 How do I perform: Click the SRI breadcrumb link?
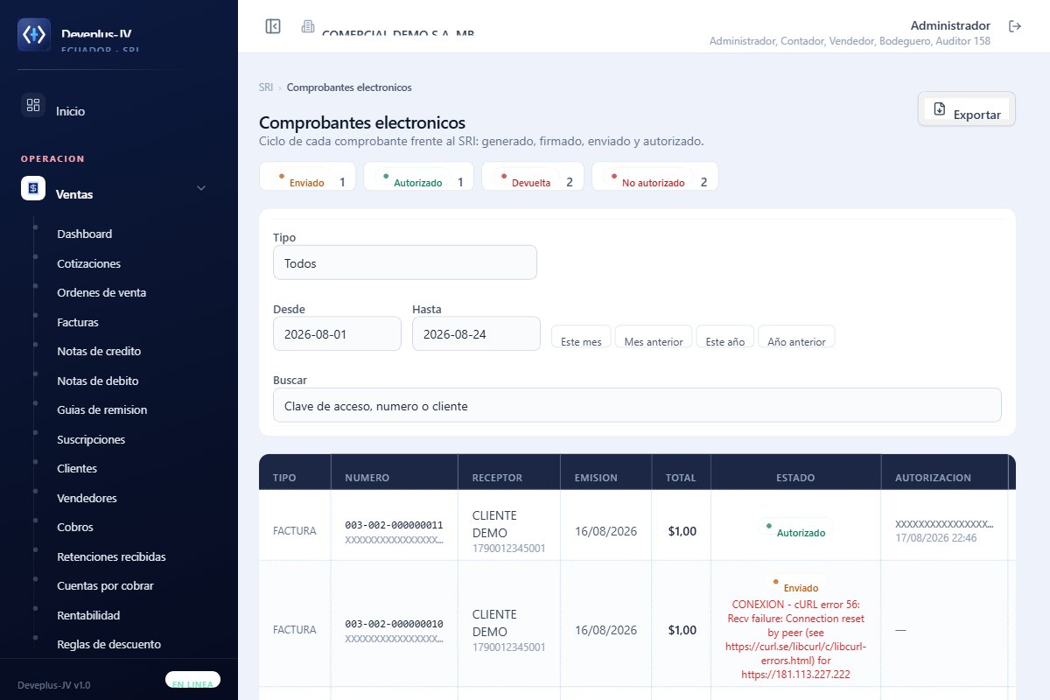pyautogui.click(x=266, y=87)
